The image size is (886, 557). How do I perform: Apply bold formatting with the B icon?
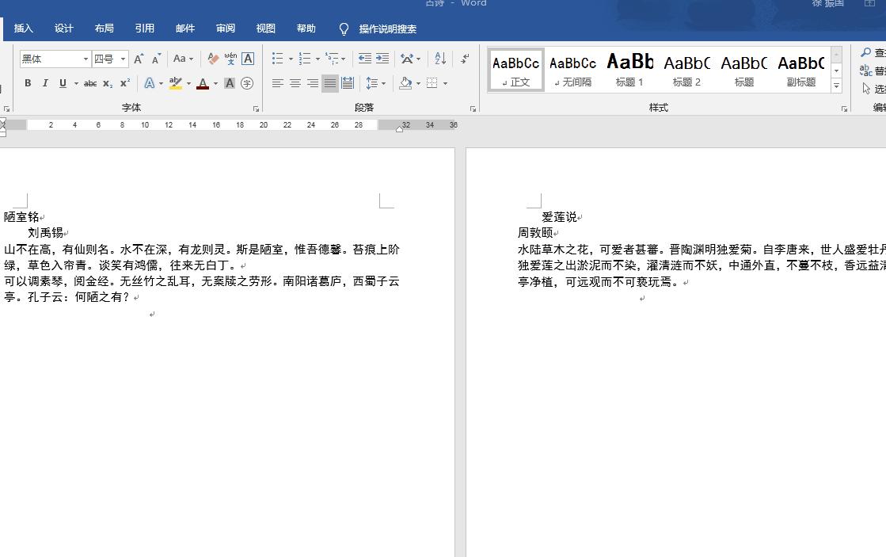point(27,82)
